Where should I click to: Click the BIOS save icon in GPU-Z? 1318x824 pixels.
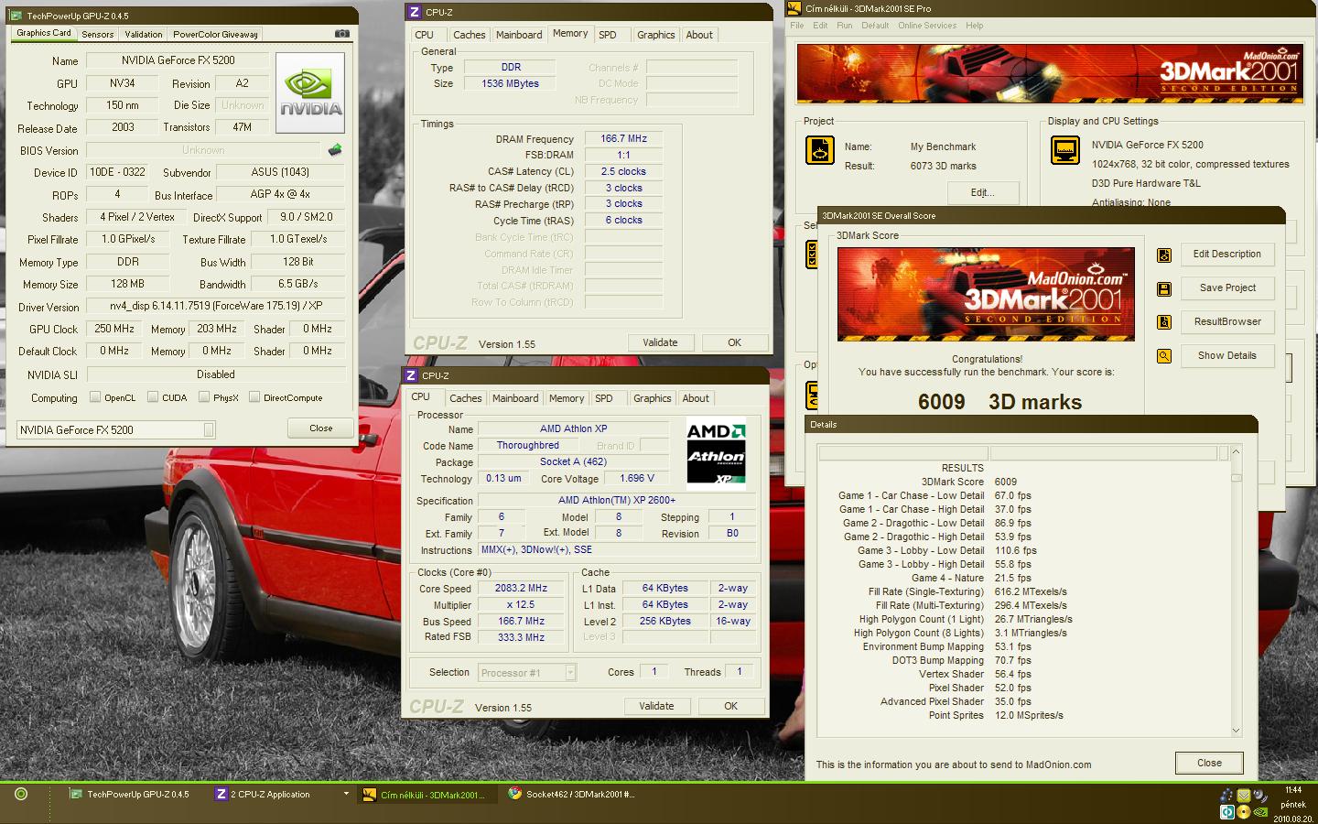(335, 149)
